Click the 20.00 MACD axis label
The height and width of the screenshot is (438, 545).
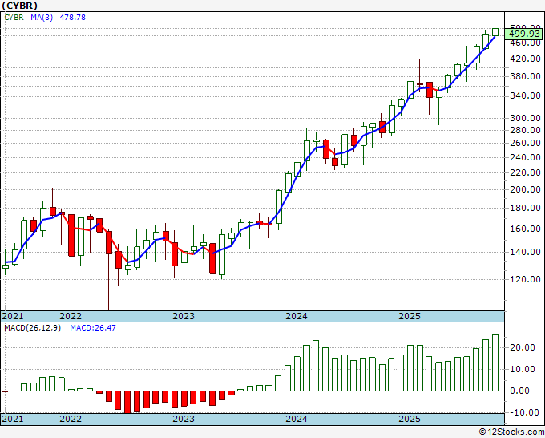click(523, 347)
